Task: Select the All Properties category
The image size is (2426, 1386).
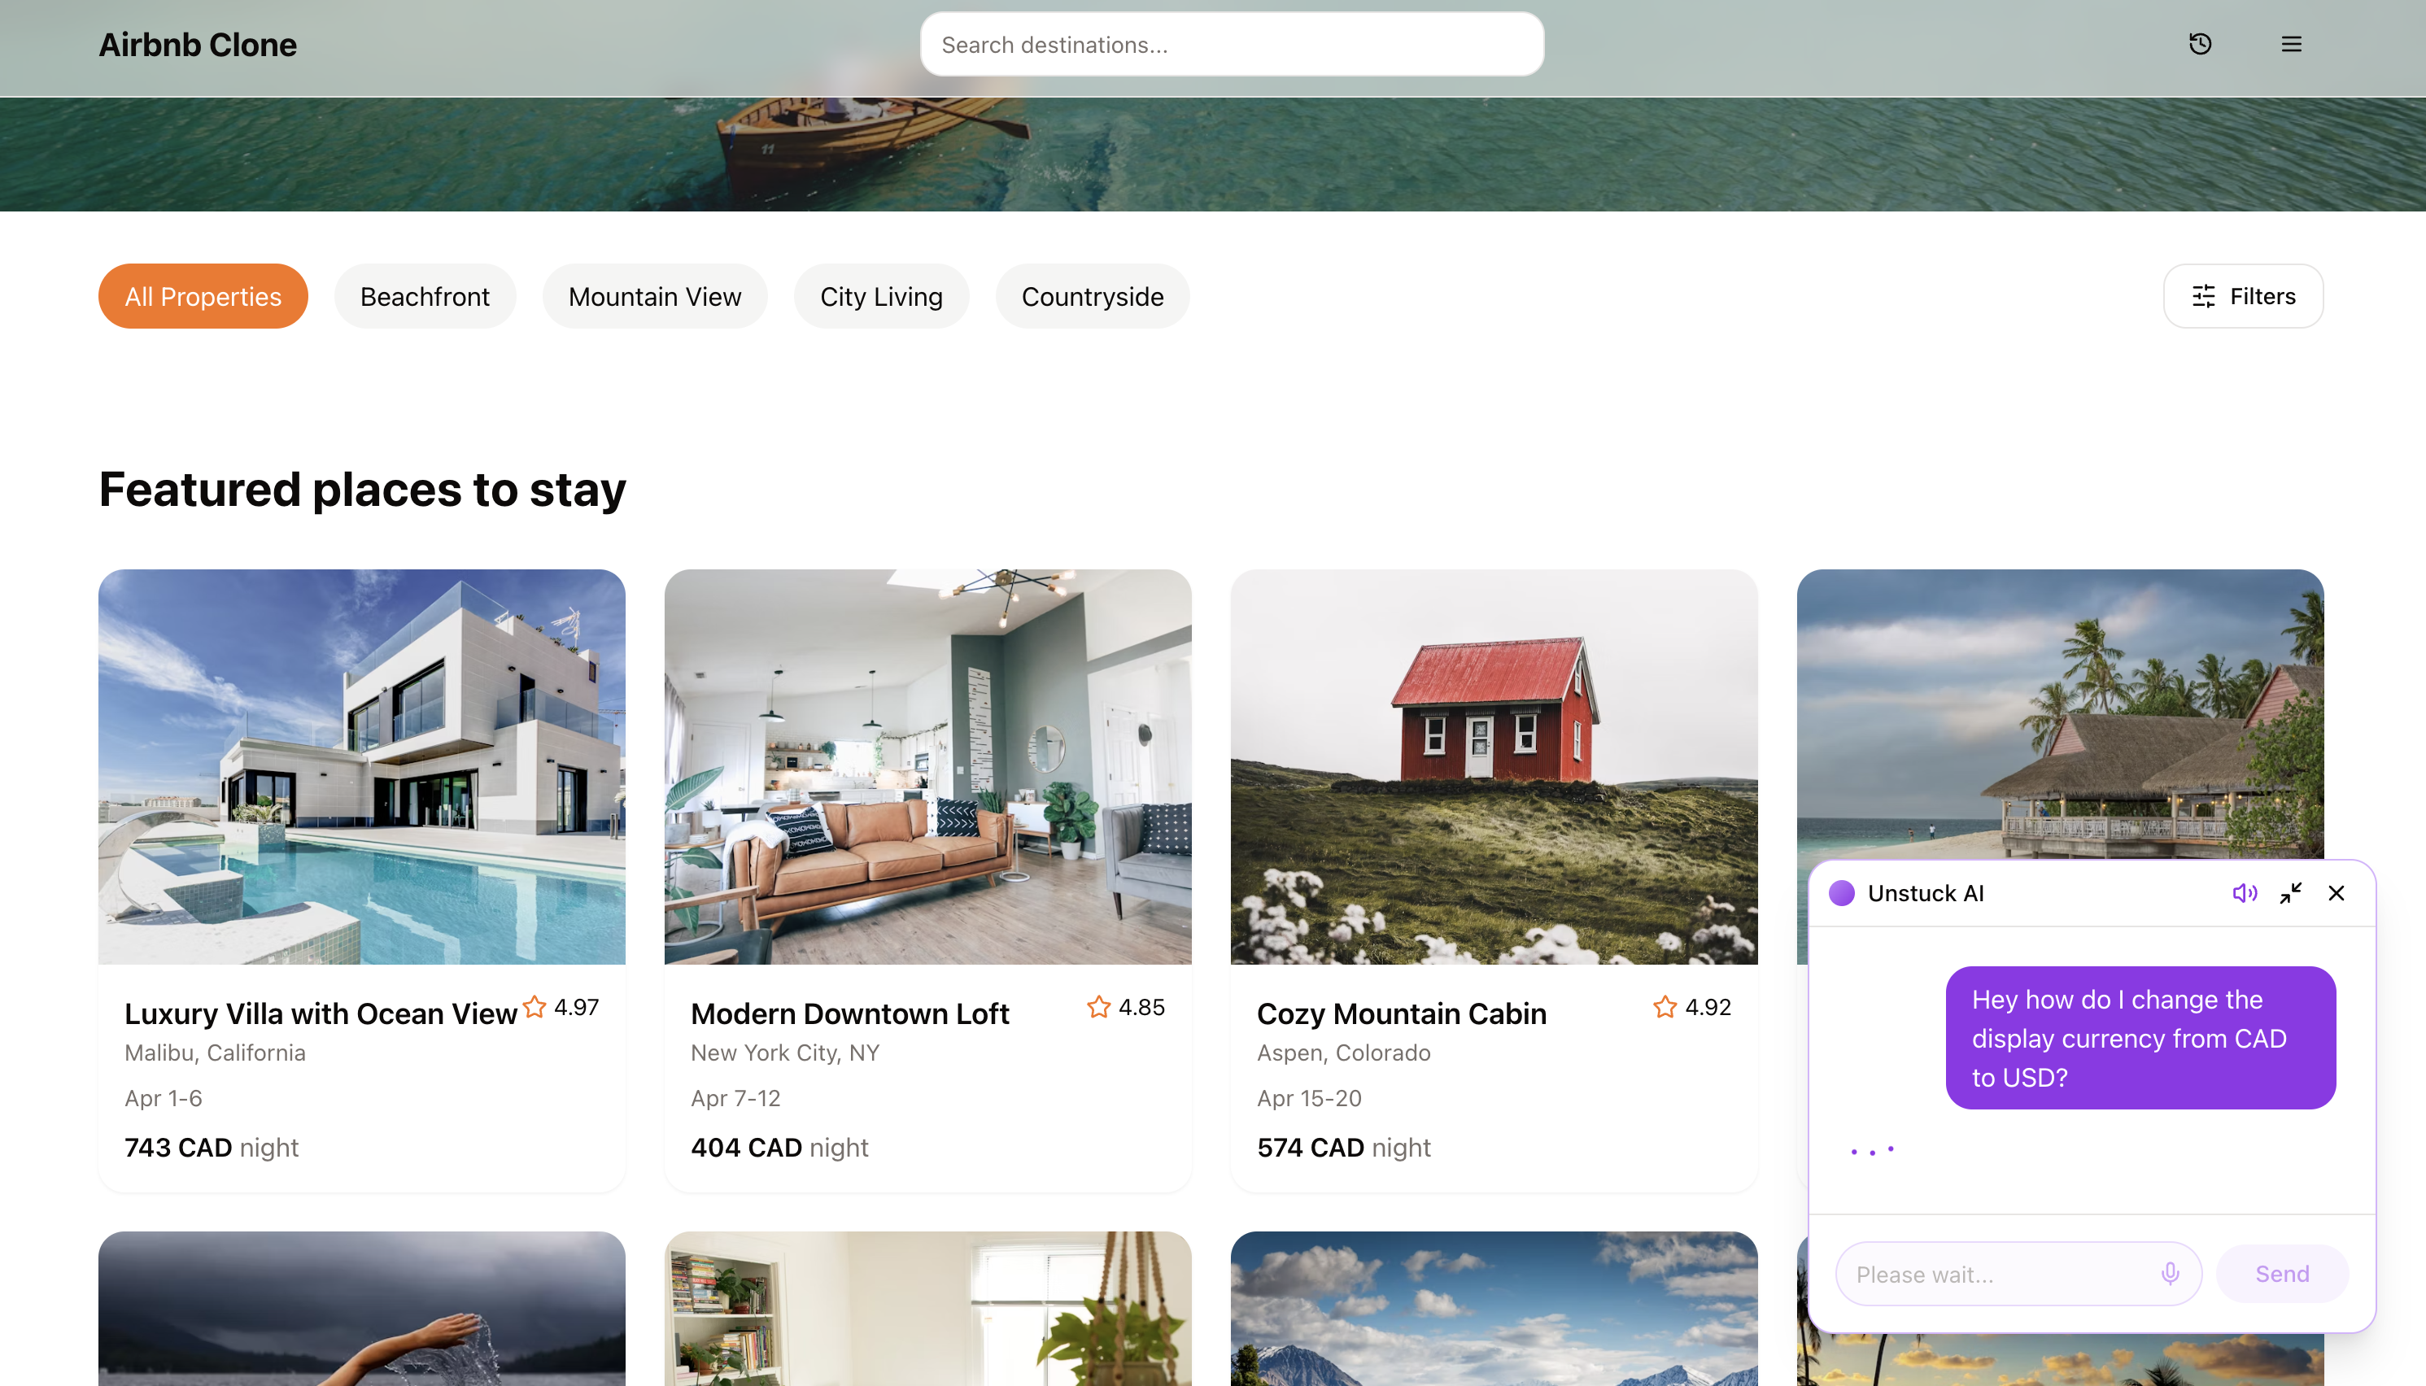Action: pyautogui.click(x=203, y=296)
